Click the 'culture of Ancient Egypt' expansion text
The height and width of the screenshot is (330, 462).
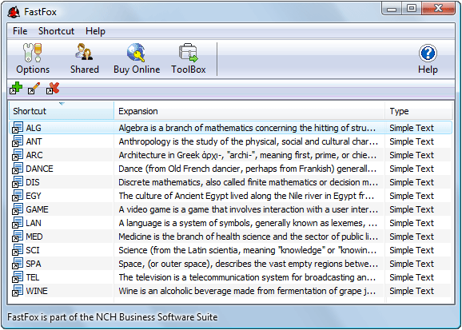click(x=246, y=196)
